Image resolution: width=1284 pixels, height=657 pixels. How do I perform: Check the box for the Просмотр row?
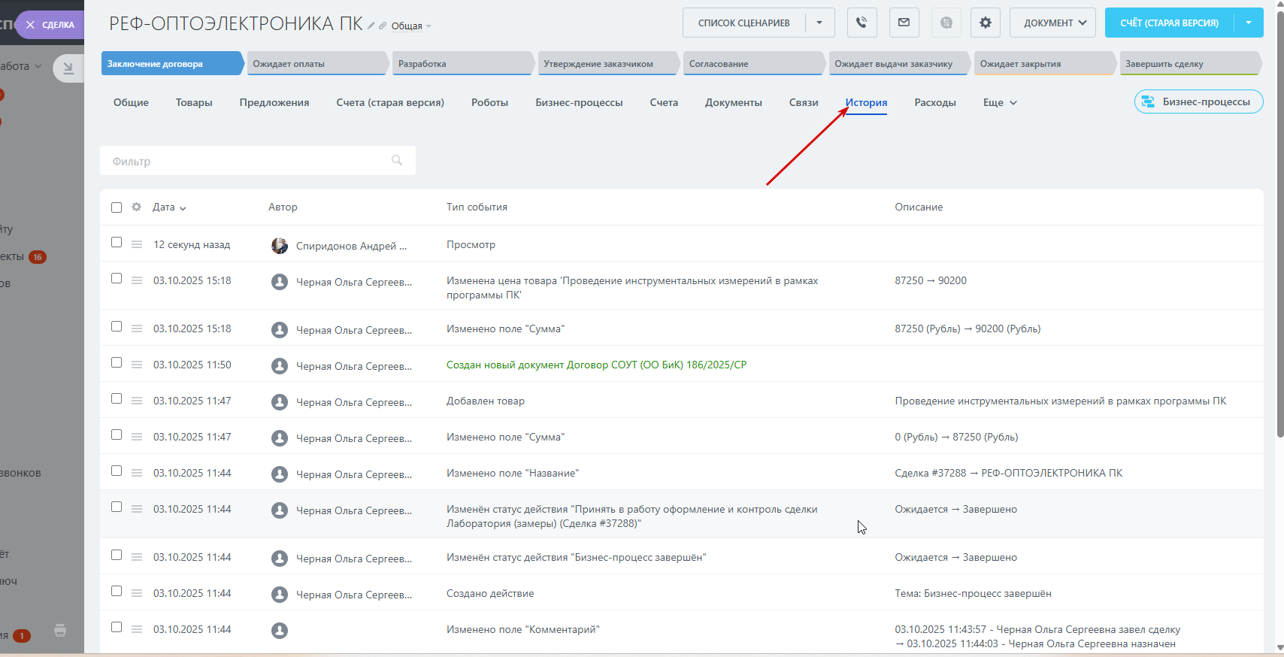click(117, 242)
